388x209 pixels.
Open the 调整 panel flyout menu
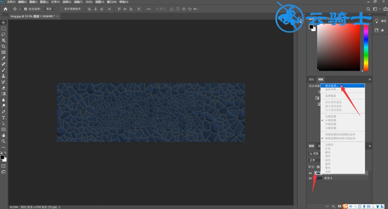[x=370, y=80]
